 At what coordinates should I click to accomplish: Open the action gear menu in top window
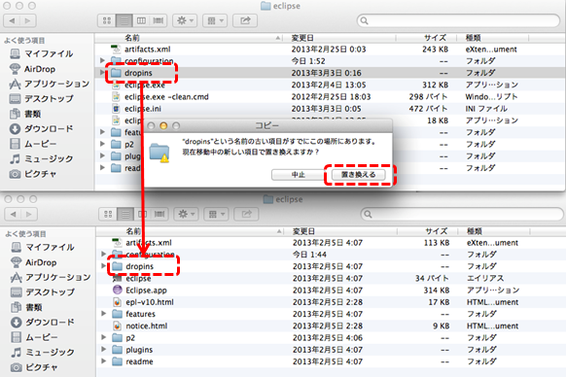point(185,20)
